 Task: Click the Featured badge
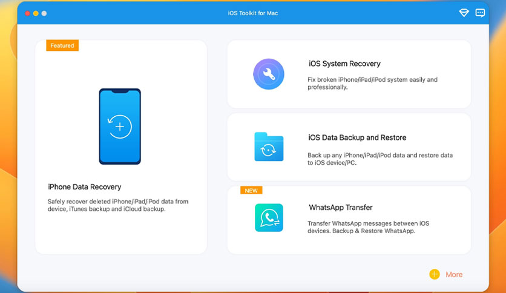coord(62,45)
